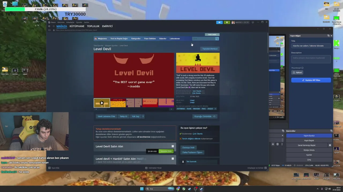Image resolution: width=343 pixels, height=192 pixels.
Task: Expand more tags plus button
Action: click(x=215, y=109)
